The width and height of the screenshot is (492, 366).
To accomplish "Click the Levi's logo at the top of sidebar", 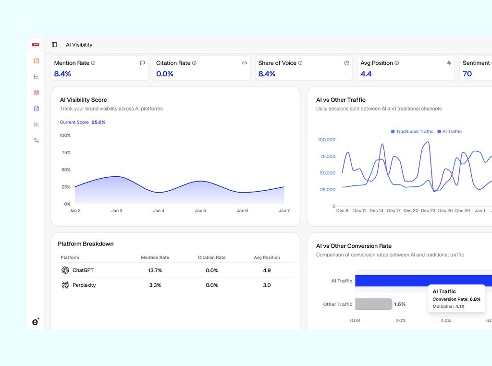I will (x=36, y=44).
